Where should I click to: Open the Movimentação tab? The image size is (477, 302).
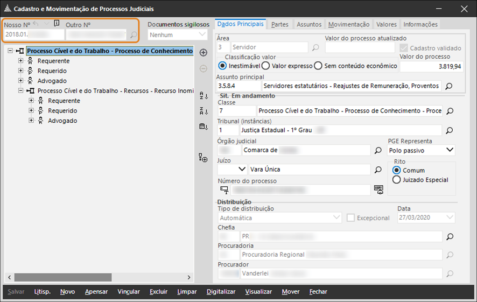(x=349, y=24)
